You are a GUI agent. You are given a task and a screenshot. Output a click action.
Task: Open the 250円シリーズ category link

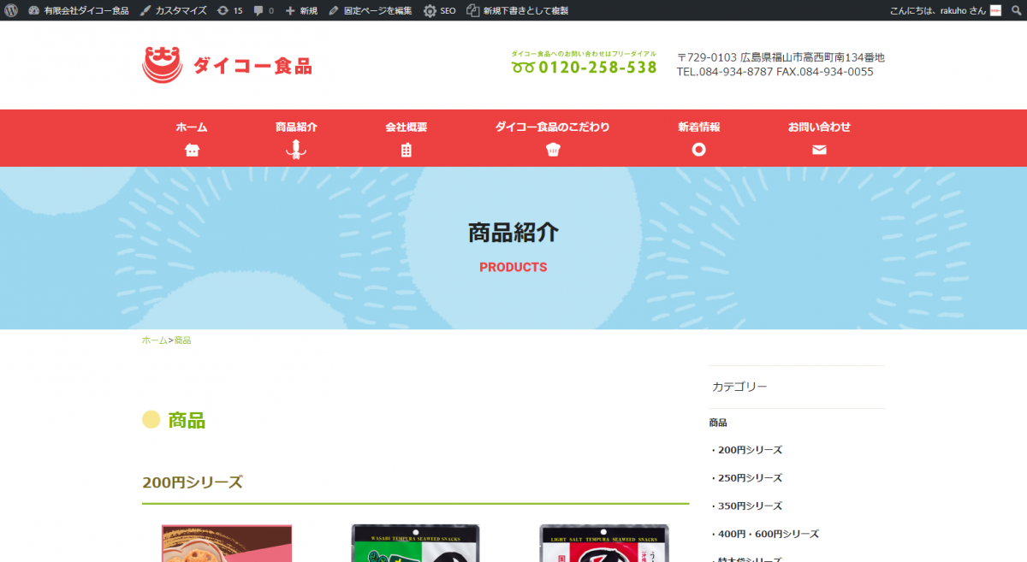[750, 478]
